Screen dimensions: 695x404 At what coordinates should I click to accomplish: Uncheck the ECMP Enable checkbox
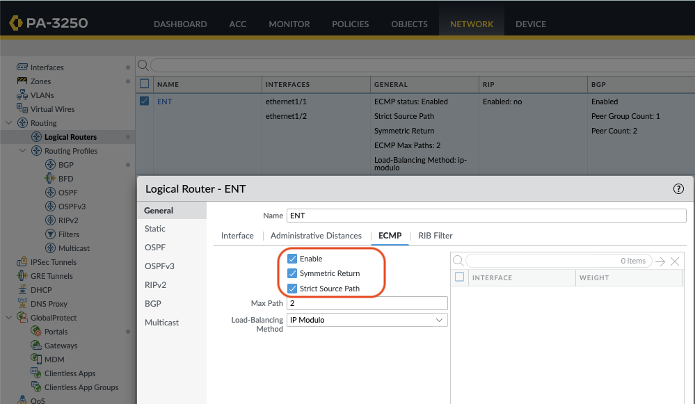tap(292, 259)
